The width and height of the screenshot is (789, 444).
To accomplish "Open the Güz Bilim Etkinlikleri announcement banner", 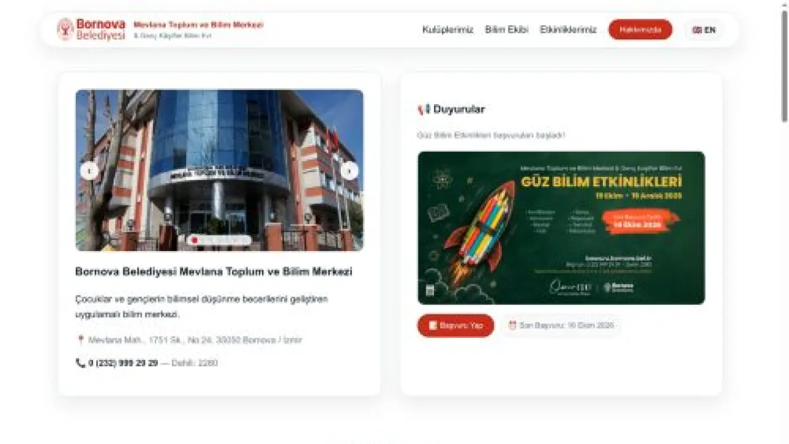I will point(561,228).
